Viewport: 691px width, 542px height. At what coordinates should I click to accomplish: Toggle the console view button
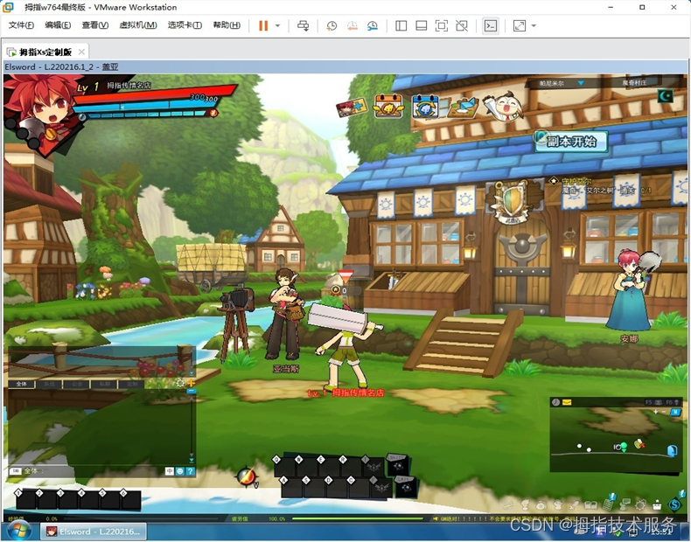click(491, 25)
